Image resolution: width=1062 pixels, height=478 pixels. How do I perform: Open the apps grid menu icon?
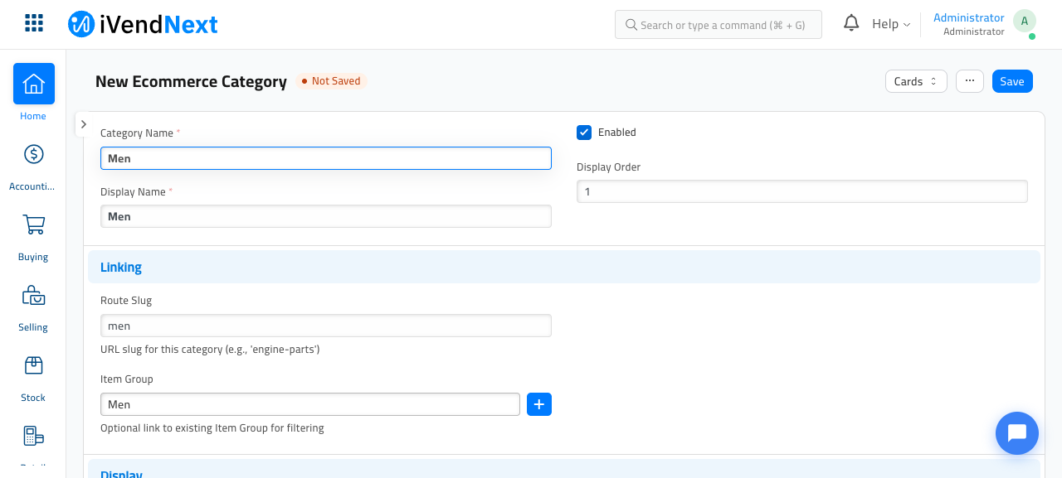[x=34, y=23]
